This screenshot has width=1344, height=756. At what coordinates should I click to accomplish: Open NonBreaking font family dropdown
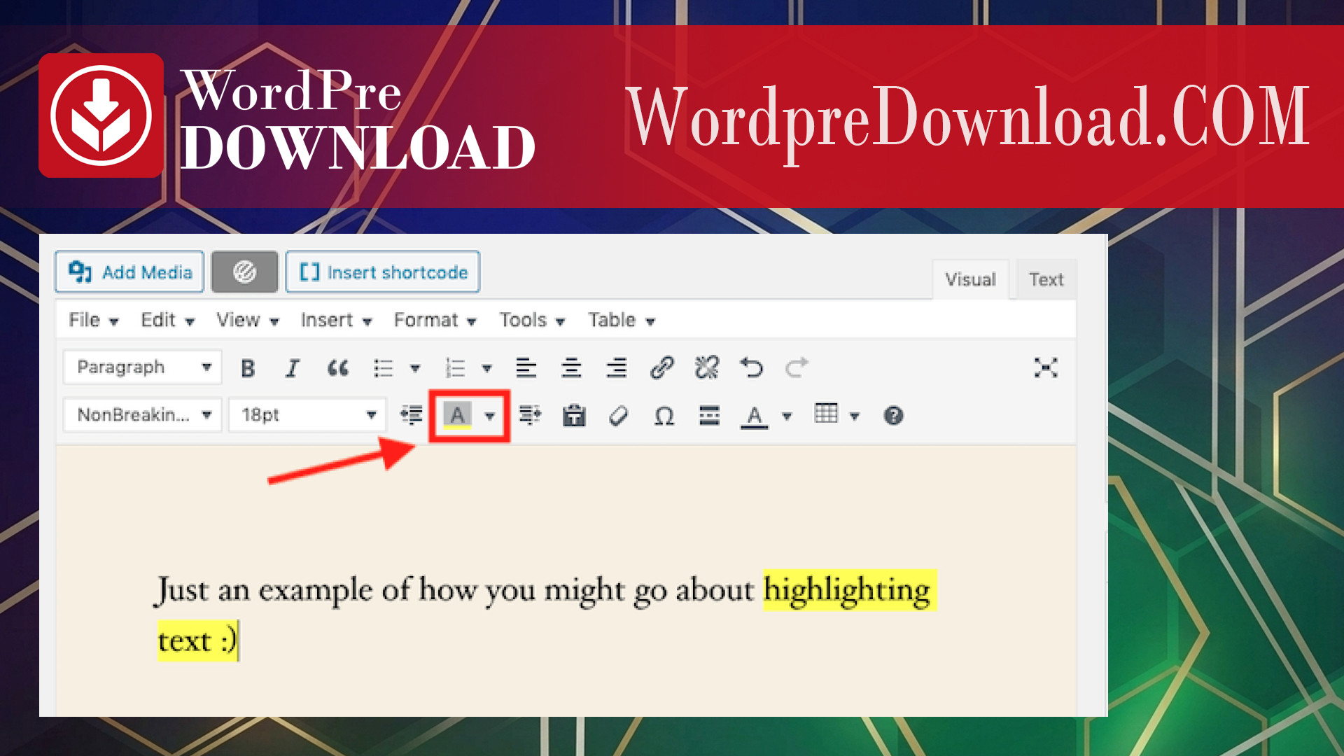click(x=143, y=415)
